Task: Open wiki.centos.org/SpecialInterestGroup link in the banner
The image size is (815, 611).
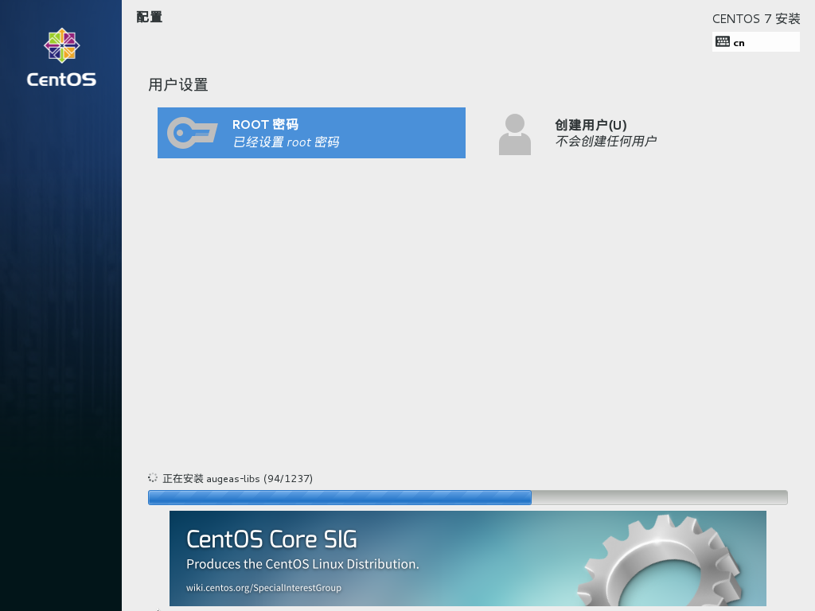Action: 263,588
